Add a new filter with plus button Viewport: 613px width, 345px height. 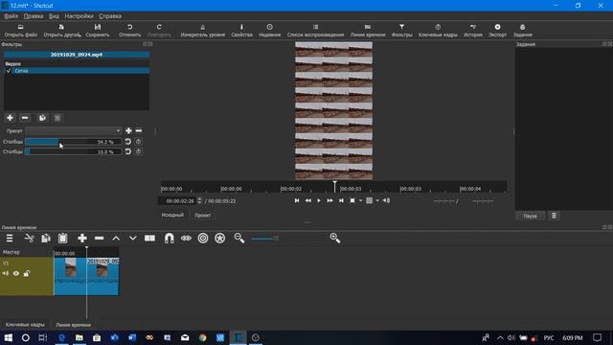pos(10,118)
